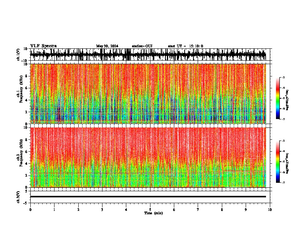Click ch.1 colorbar's log(PSD) label
Image resolution: width=304 pixels, height=235 pixels.
tap(287, 100)
